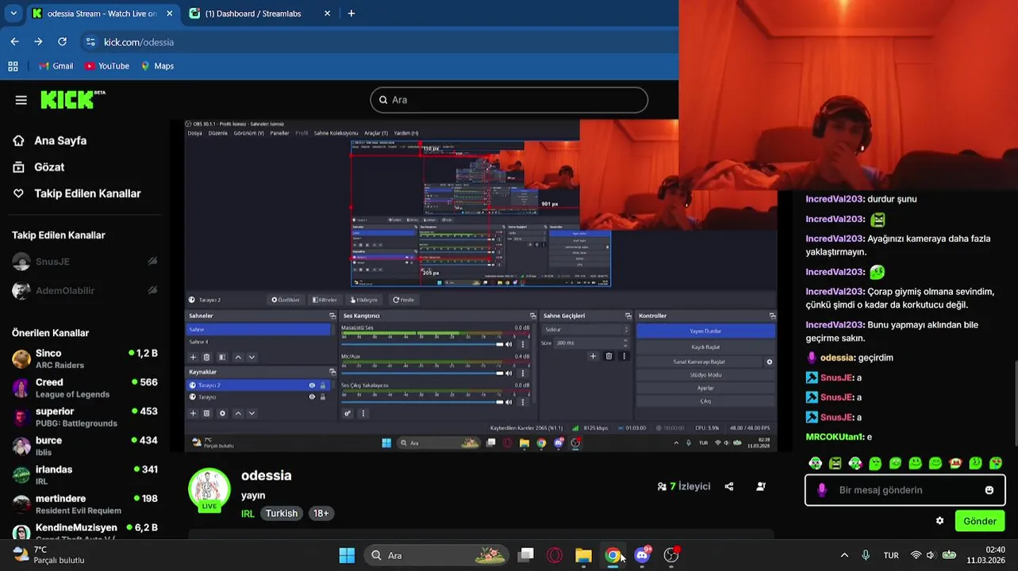This screenshot has height=571, width=1018.
Task: Click the Turkish language tag
Action: pyautogui.click(x=282, y=513)
